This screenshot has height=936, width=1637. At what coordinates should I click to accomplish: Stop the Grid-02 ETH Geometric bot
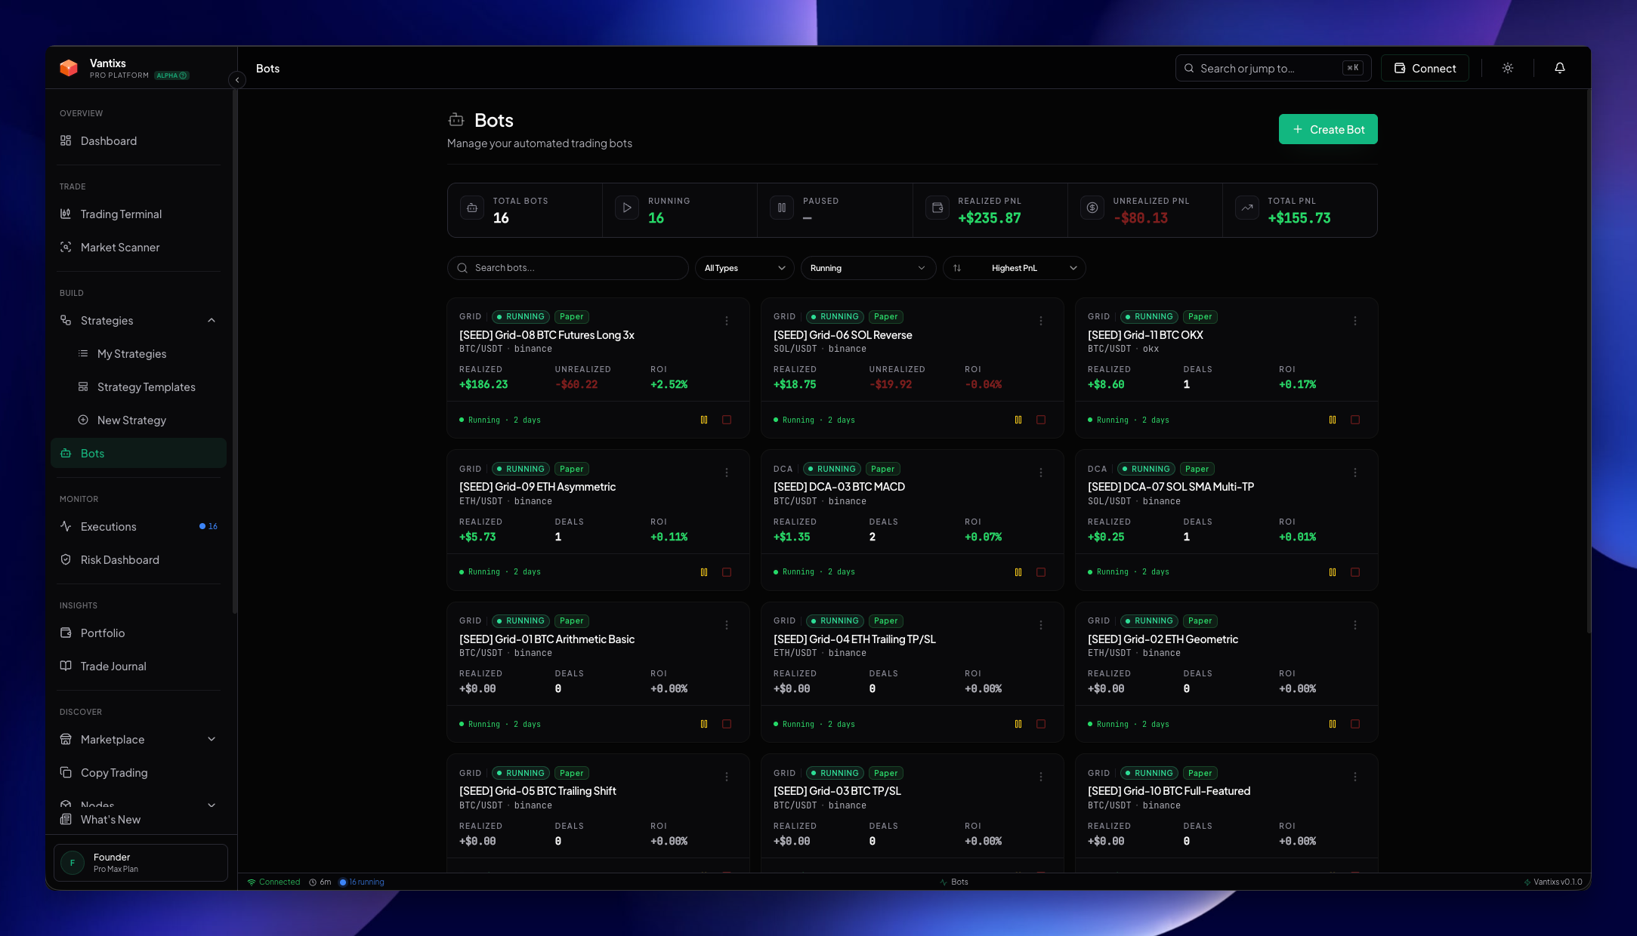point(1355,724)
